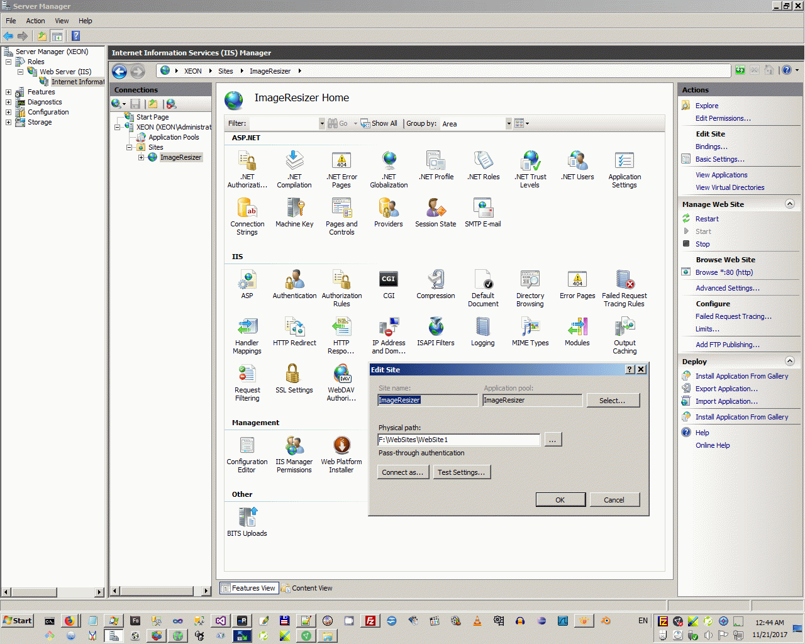Expand the ImageResizer site node
Image resolution: width=805 pixels, height=644 pixels.
[x=142, y=157]
